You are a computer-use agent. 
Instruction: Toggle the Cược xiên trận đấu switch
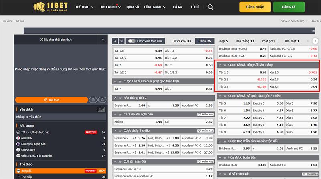[x=132, y=41]
